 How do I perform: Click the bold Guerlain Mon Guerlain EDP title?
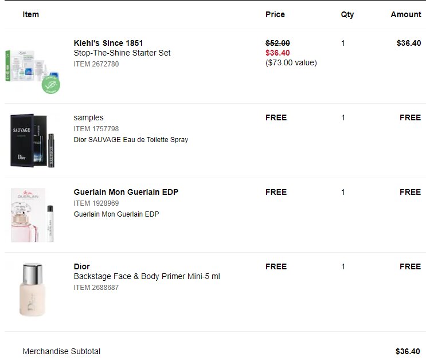point(126,192)
